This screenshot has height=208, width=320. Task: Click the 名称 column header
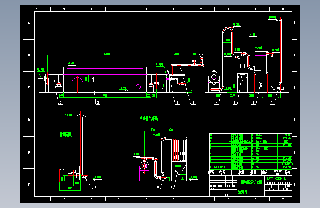241,172
